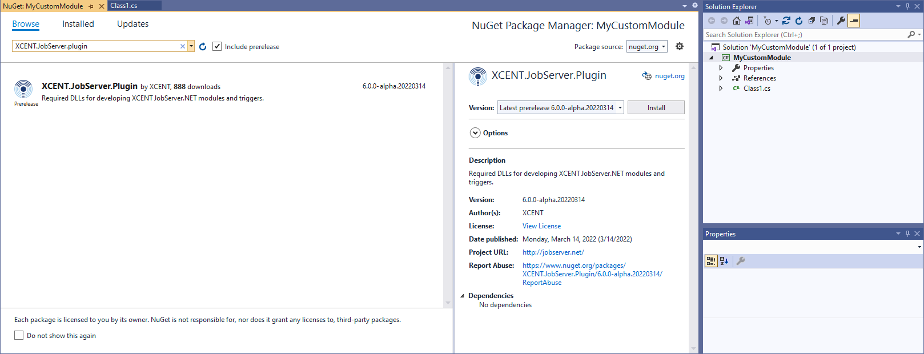Click C# project icon beside MyCustomModule

726,58
